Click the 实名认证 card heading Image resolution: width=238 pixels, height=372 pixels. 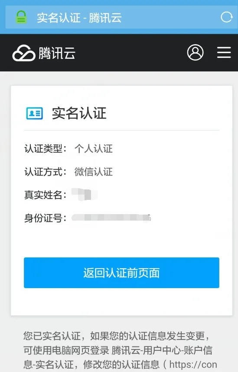[79, 113]
